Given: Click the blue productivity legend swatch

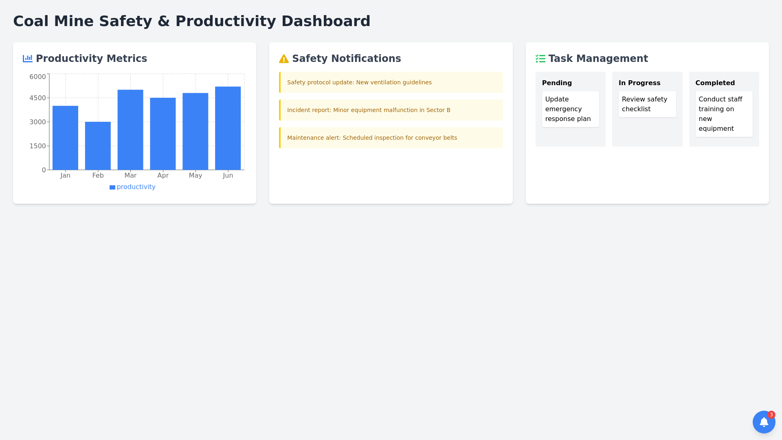Looking at the screenshot, I should pyautogui.click(x=112, y=187).
